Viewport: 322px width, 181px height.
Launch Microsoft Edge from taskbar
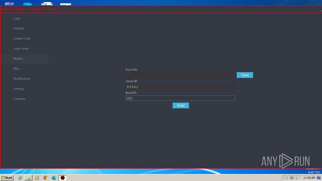[54, 178]
